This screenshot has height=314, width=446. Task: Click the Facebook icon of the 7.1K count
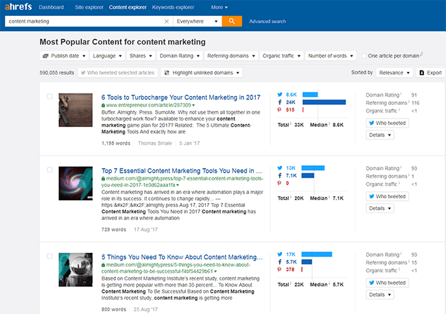[x=280, y=176]
